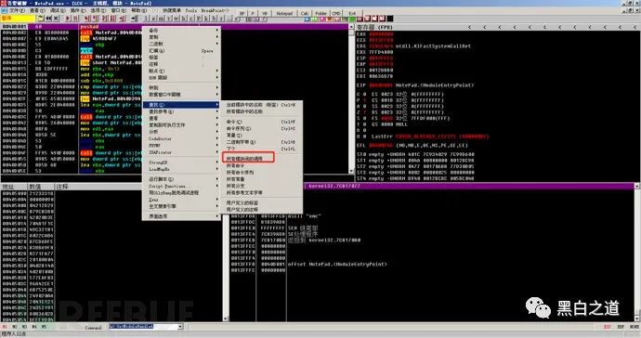
Task: Click the Restart program rewind icon
Action: [x=48, y=19]
